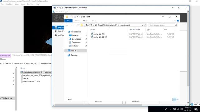Viewport: 200px width, 112px height.
Task: Click Quick Access Toolbar properties icon
Action: tap(72, 17)
